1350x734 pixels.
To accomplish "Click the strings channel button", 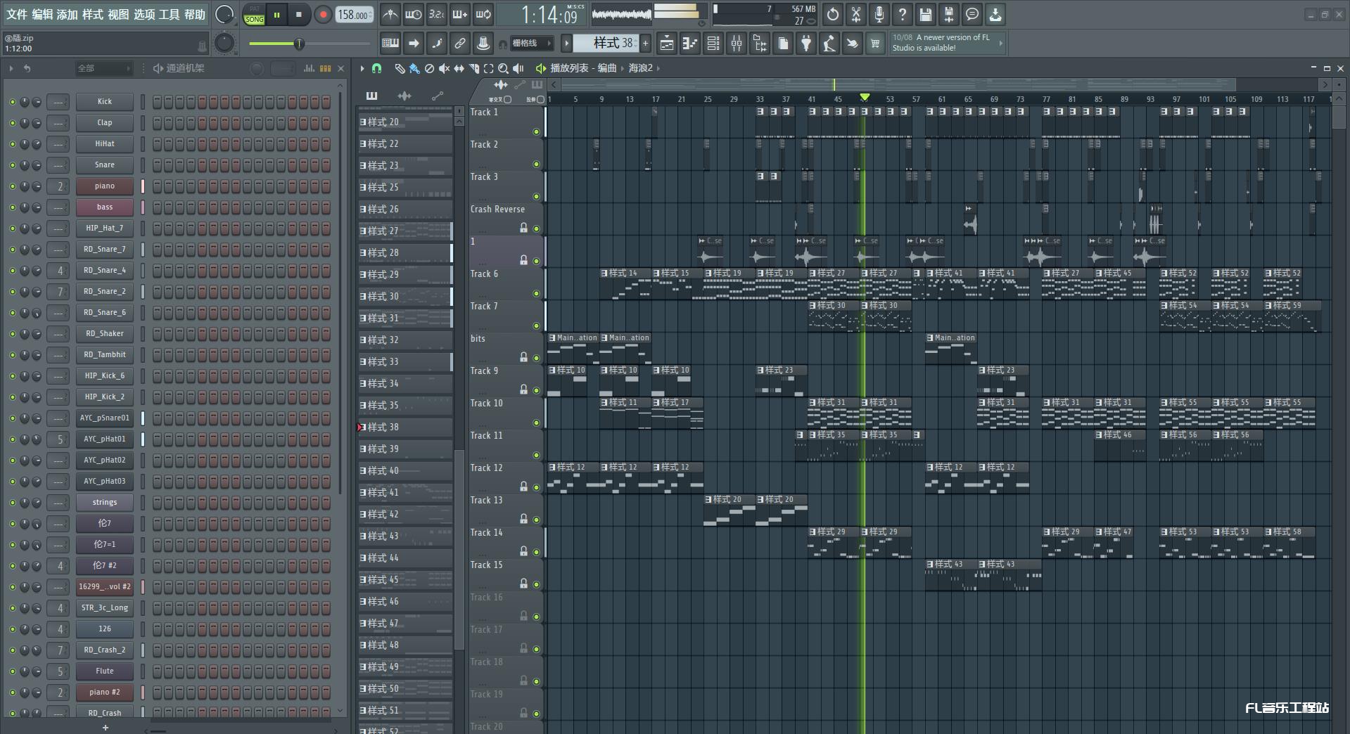I will [x=104, y=503].
